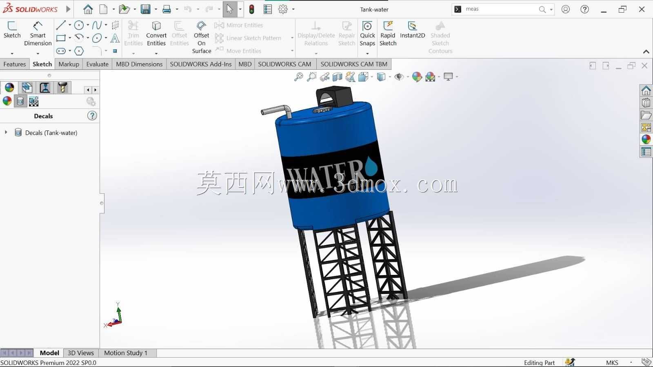Open the Save dropdown arrow

pos(155,9)
